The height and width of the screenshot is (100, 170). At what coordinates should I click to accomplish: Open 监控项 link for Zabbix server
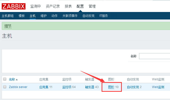click(x=67, y=87)
